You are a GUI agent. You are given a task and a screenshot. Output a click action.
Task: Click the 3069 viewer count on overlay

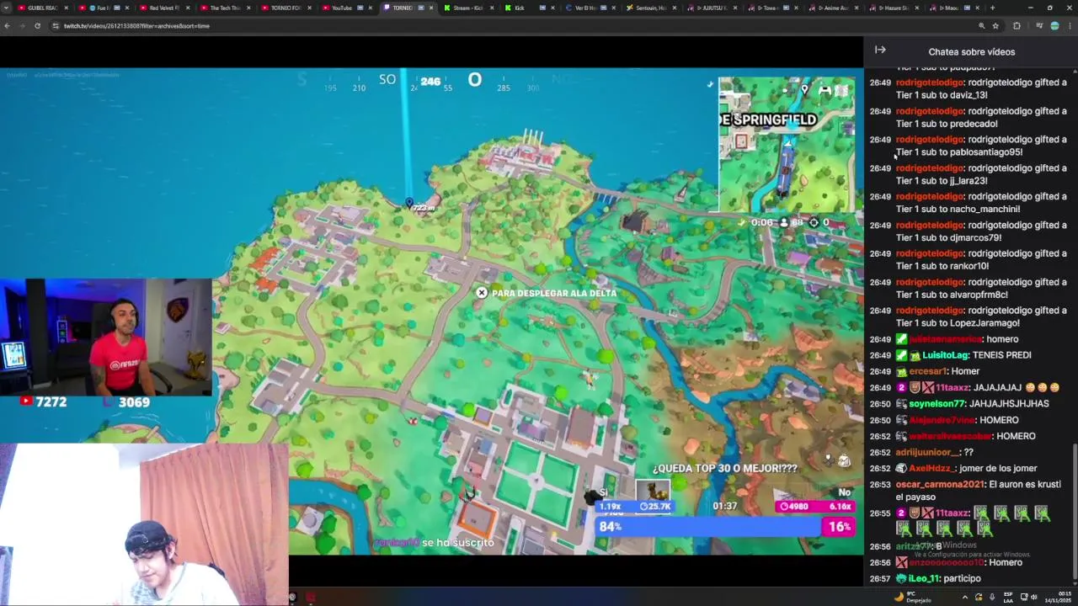(x=134, y=402)
